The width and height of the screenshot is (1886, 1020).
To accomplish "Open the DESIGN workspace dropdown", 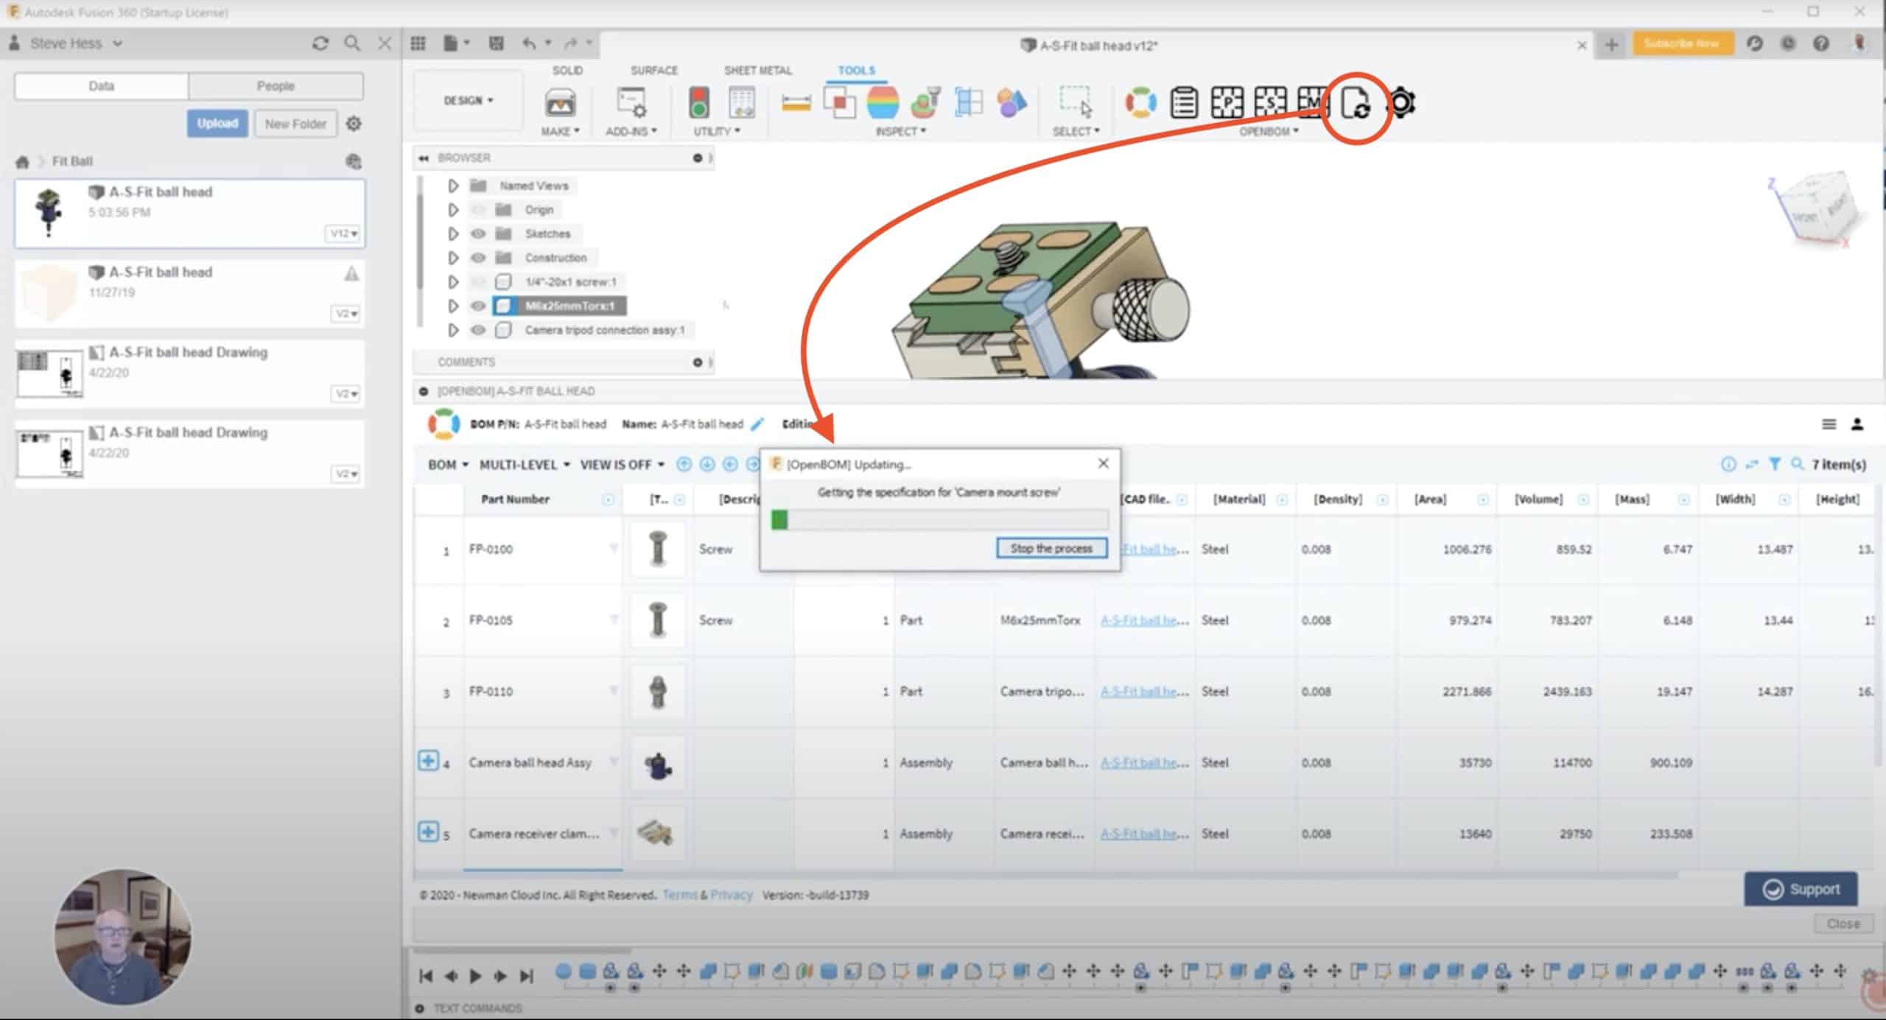I will [469, 100].
